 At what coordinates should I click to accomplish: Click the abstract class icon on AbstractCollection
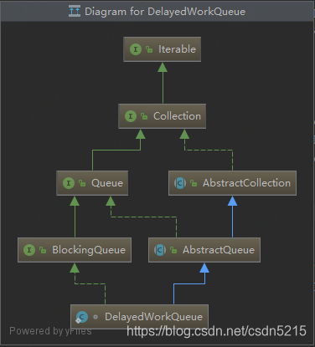180,183
